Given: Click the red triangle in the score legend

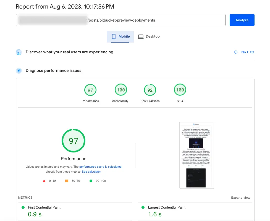Looking at the screenshot, I should coord(44,181).
